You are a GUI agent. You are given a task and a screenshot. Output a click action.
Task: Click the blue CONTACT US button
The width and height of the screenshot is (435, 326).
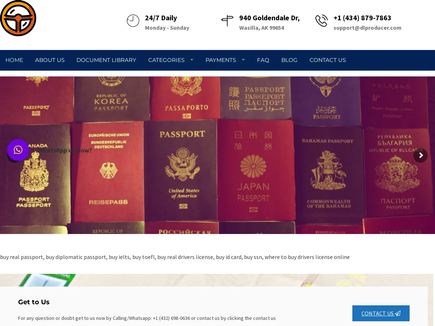381,313
